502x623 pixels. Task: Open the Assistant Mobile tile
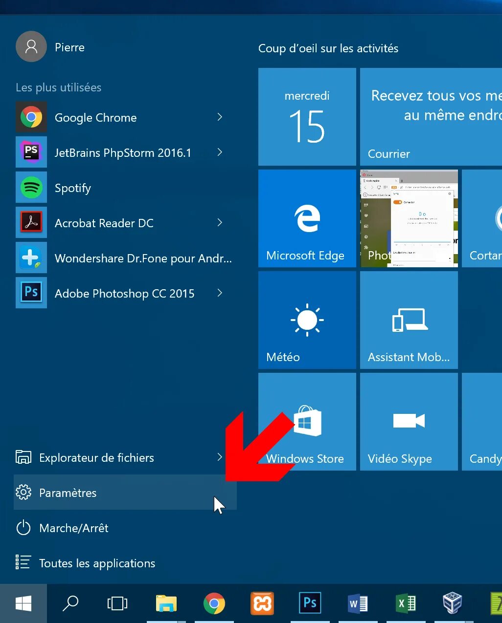pos(409,320)
